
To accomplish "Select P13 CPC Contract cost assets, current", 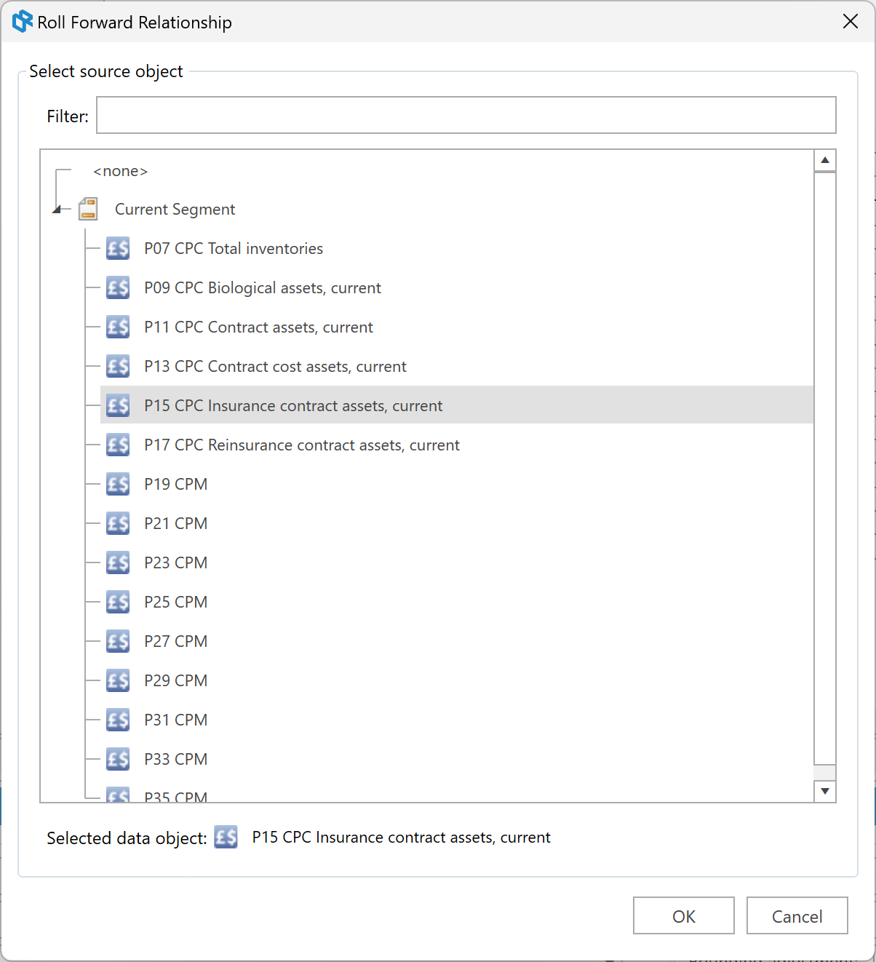I will 275,366.
